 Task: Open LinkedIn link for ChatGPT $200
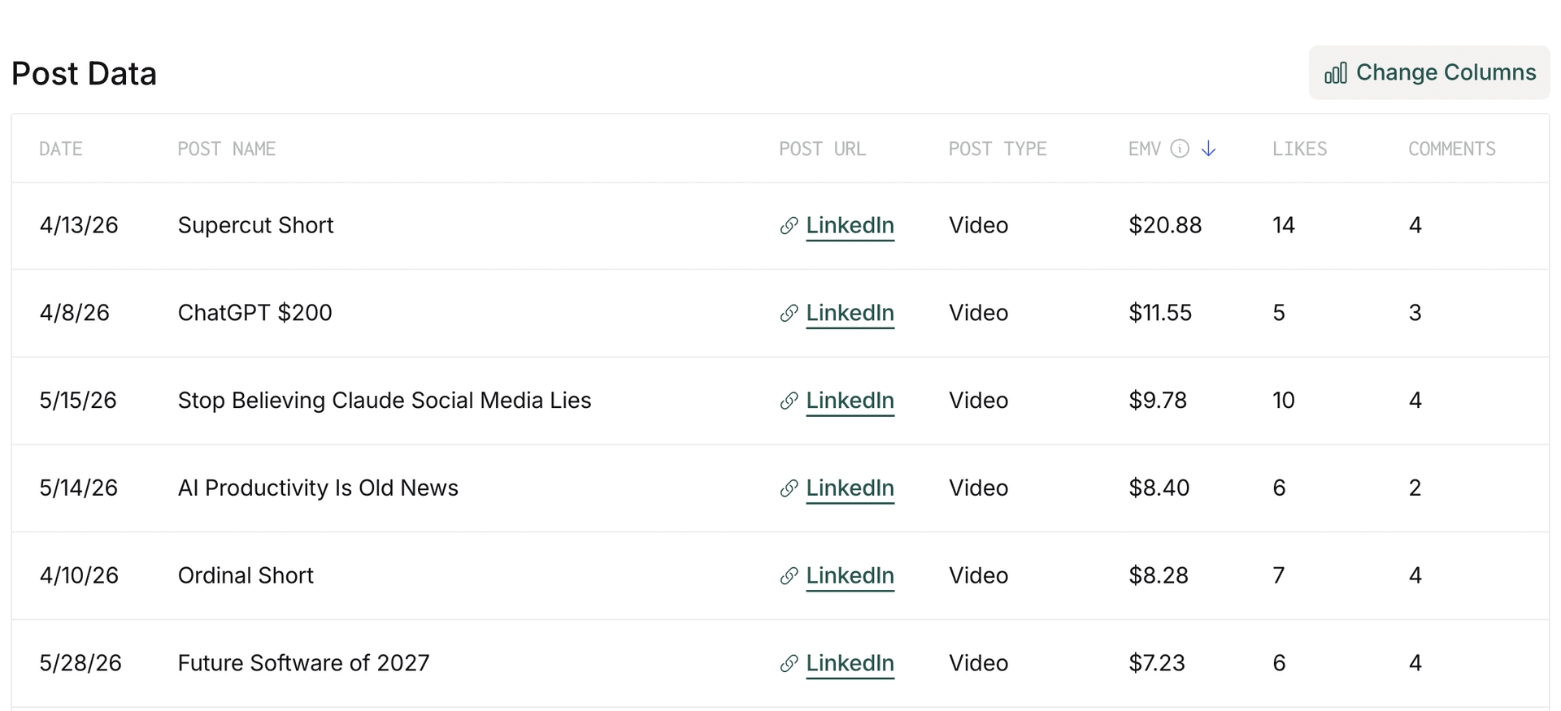pyautogui.click(x=850, y=314)
